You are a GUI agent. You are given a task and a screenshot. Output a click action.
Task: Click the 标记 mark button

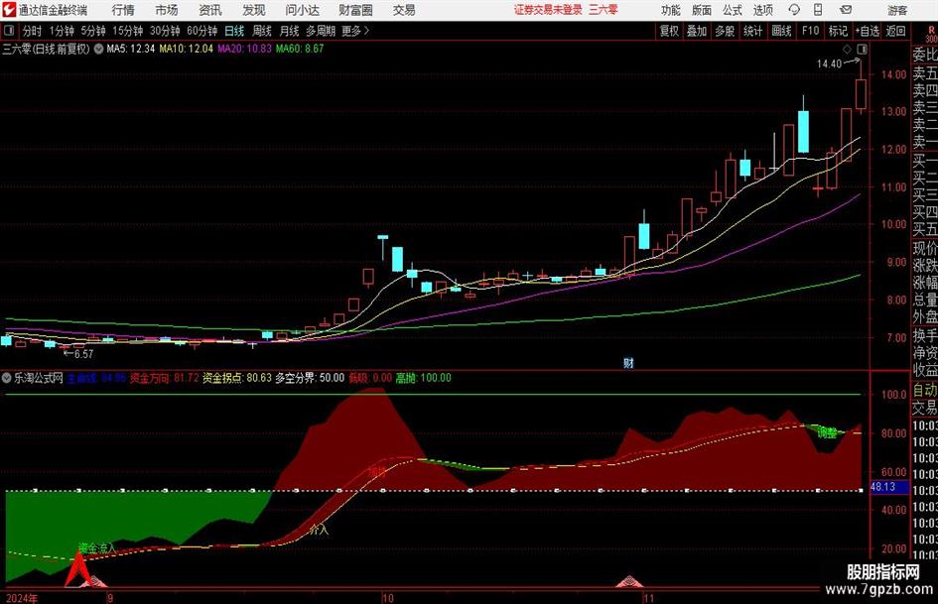[838, 31]
